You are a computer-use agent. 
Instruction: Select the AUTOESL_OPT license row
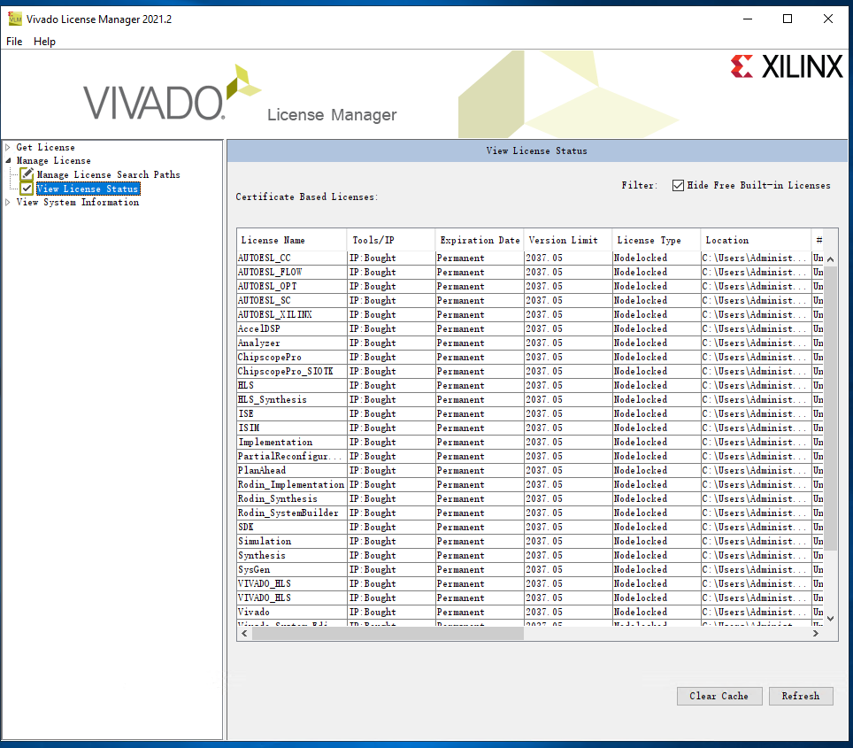[x=530, y=286]
